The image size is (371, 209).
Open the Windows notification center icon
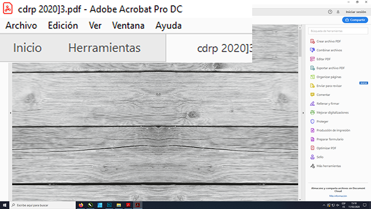click(x=365, y=205)
